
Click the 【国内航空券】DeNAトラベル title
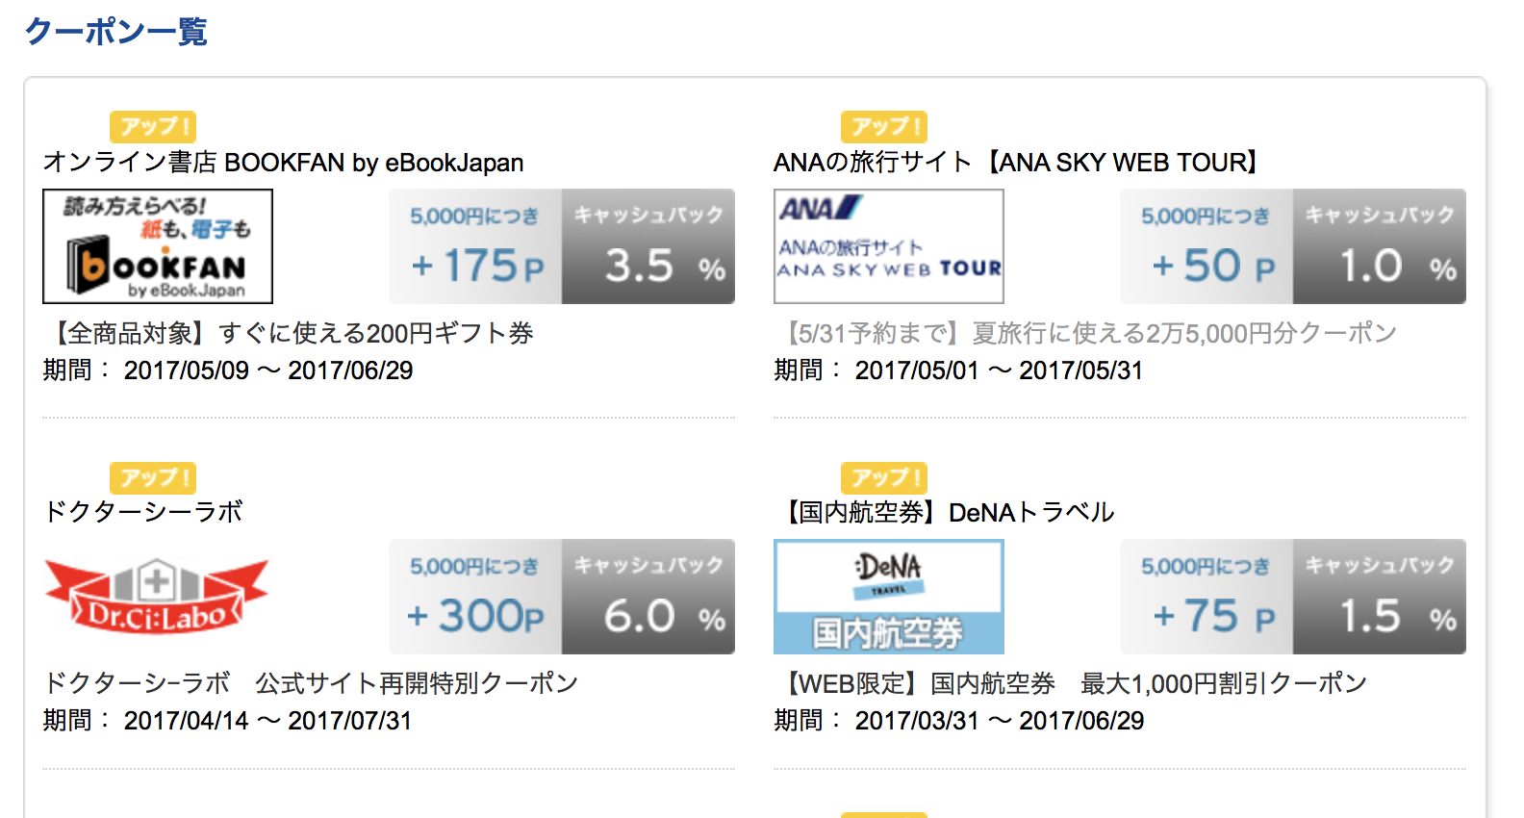point(947,512)
